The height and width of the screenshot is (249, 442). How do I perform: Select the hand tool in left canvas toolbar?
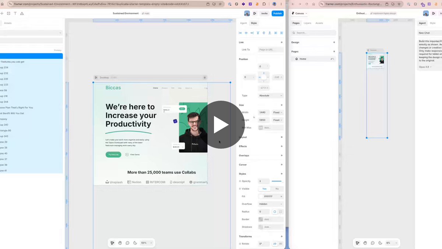pyautogui.click(x=120, y=243)
